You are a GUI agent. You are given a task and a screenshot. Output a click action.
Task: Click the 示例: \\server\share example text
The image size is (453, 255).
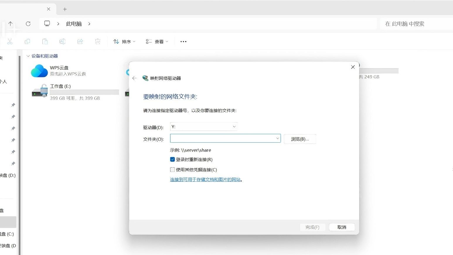pos(190,150)
